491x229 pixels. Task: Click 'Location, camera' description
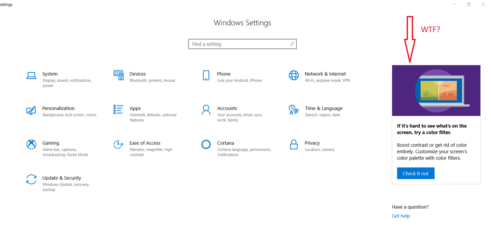[x=320, y=150]
